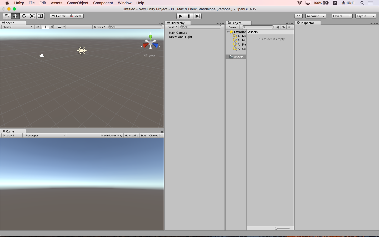Select the Rect transform tool
Screen dimensions: 379x237
(x=41, y=16)
